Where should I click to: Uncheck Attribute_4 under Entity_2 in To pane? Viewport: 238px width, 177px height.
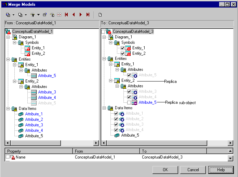[x=129, y=97]
